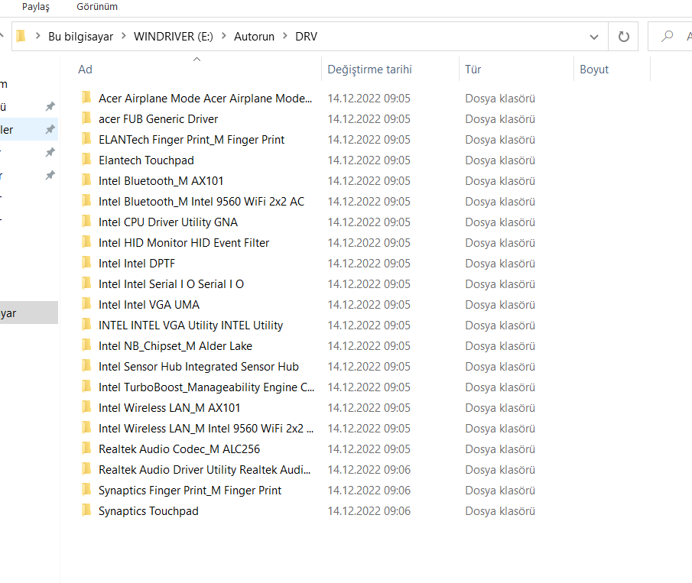692x583 pixels.
Task: Click folder icon of Elantech Touchpad
Action: [86, 159]
